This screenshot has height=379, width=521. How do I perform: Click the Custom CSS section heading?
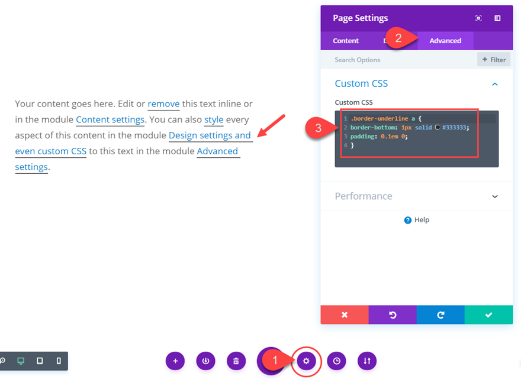(x=361, y=83)
